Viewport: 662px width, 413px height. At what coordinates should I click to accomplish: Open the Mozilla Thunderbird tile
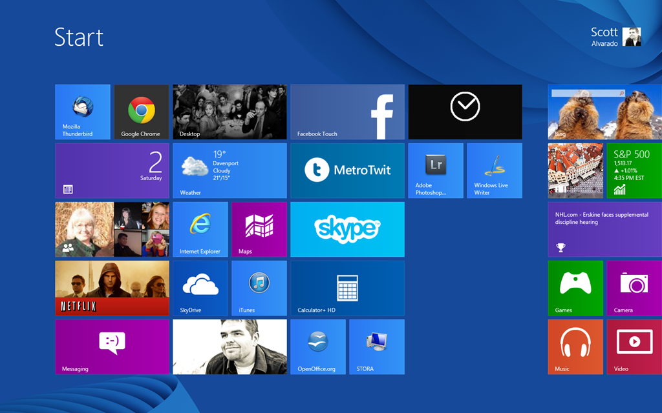83,112
